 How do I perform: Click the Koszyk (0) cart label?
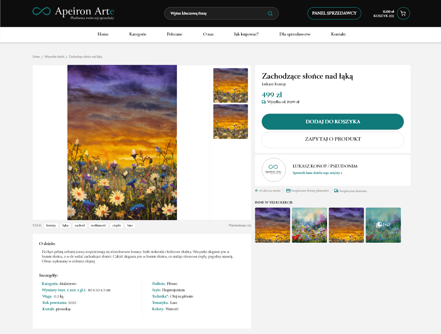click(x=384, y=16)
